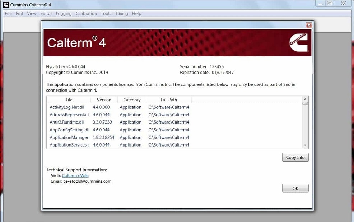Confirm the dialog with OK
The height and width of the screenshot is (222, 354).
coord(295,188)
